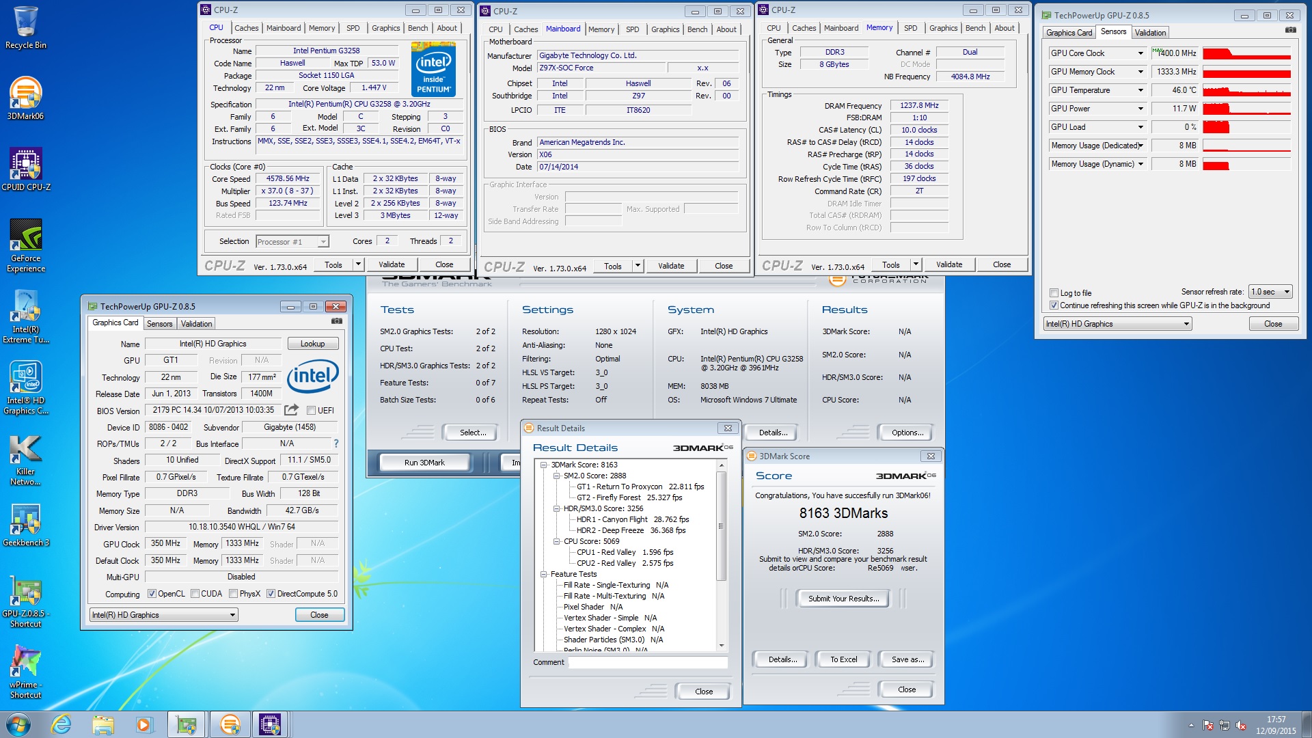
Task: Open GPU Power sensor dropdown
Action: point(1140,109)
